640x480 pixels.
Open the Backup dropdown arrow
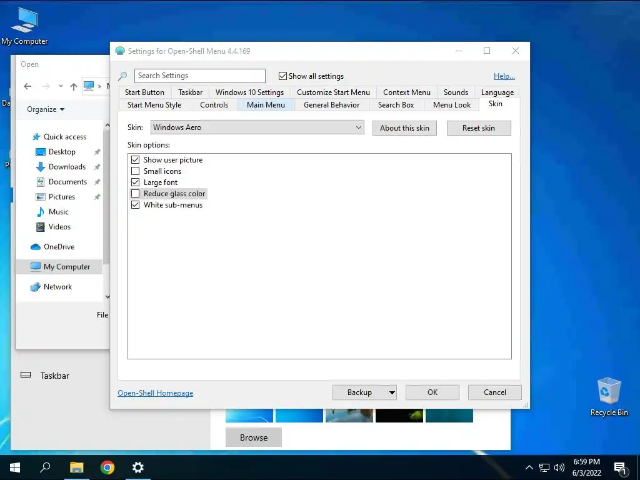point(391,392)
